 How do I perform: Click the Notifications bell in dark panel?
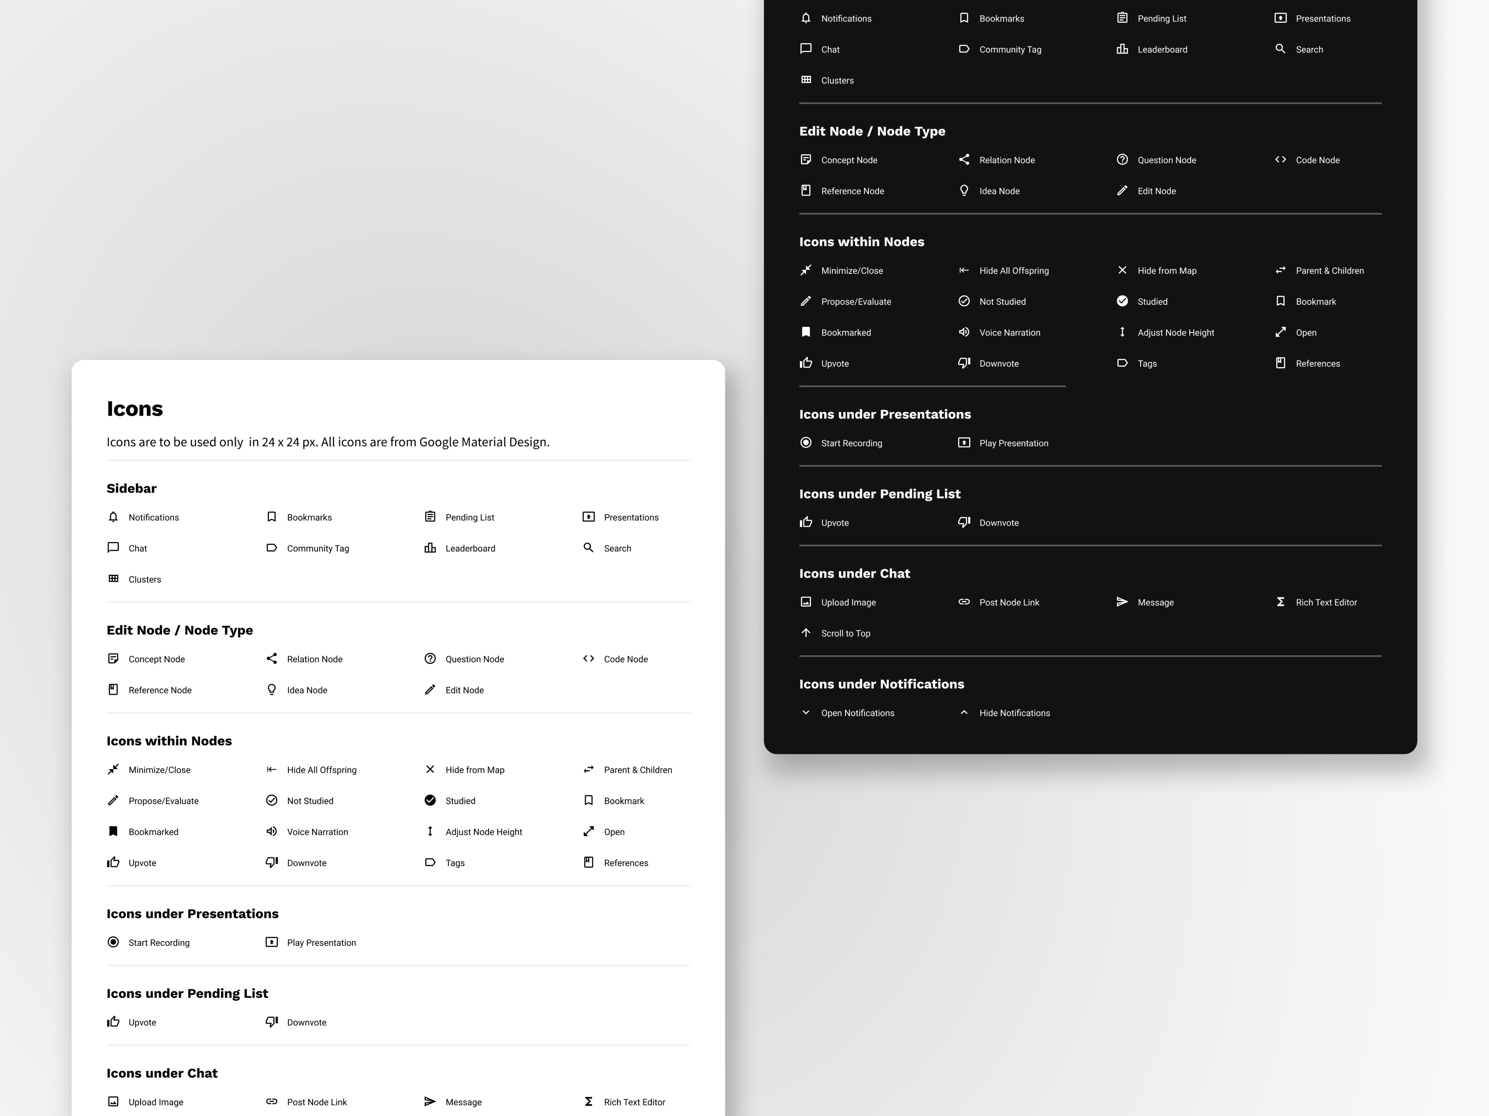pos(806,18)
